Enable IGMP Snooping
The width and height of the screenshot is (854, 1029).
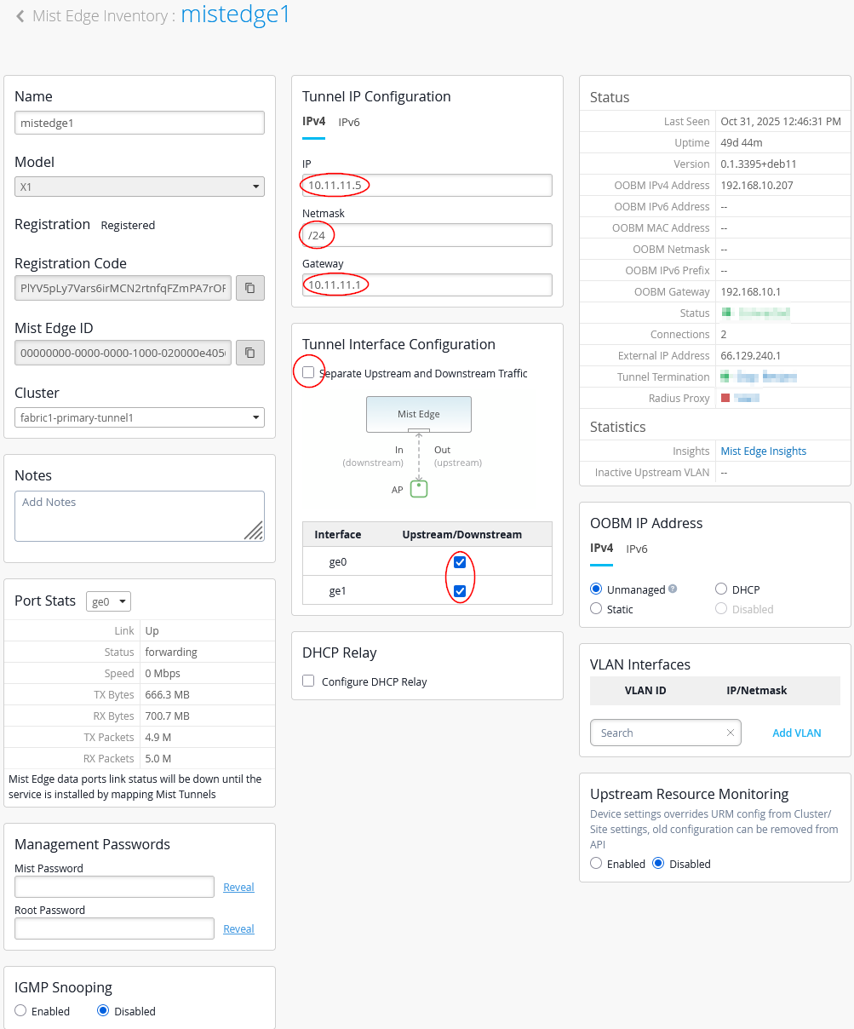(21, 1011)
